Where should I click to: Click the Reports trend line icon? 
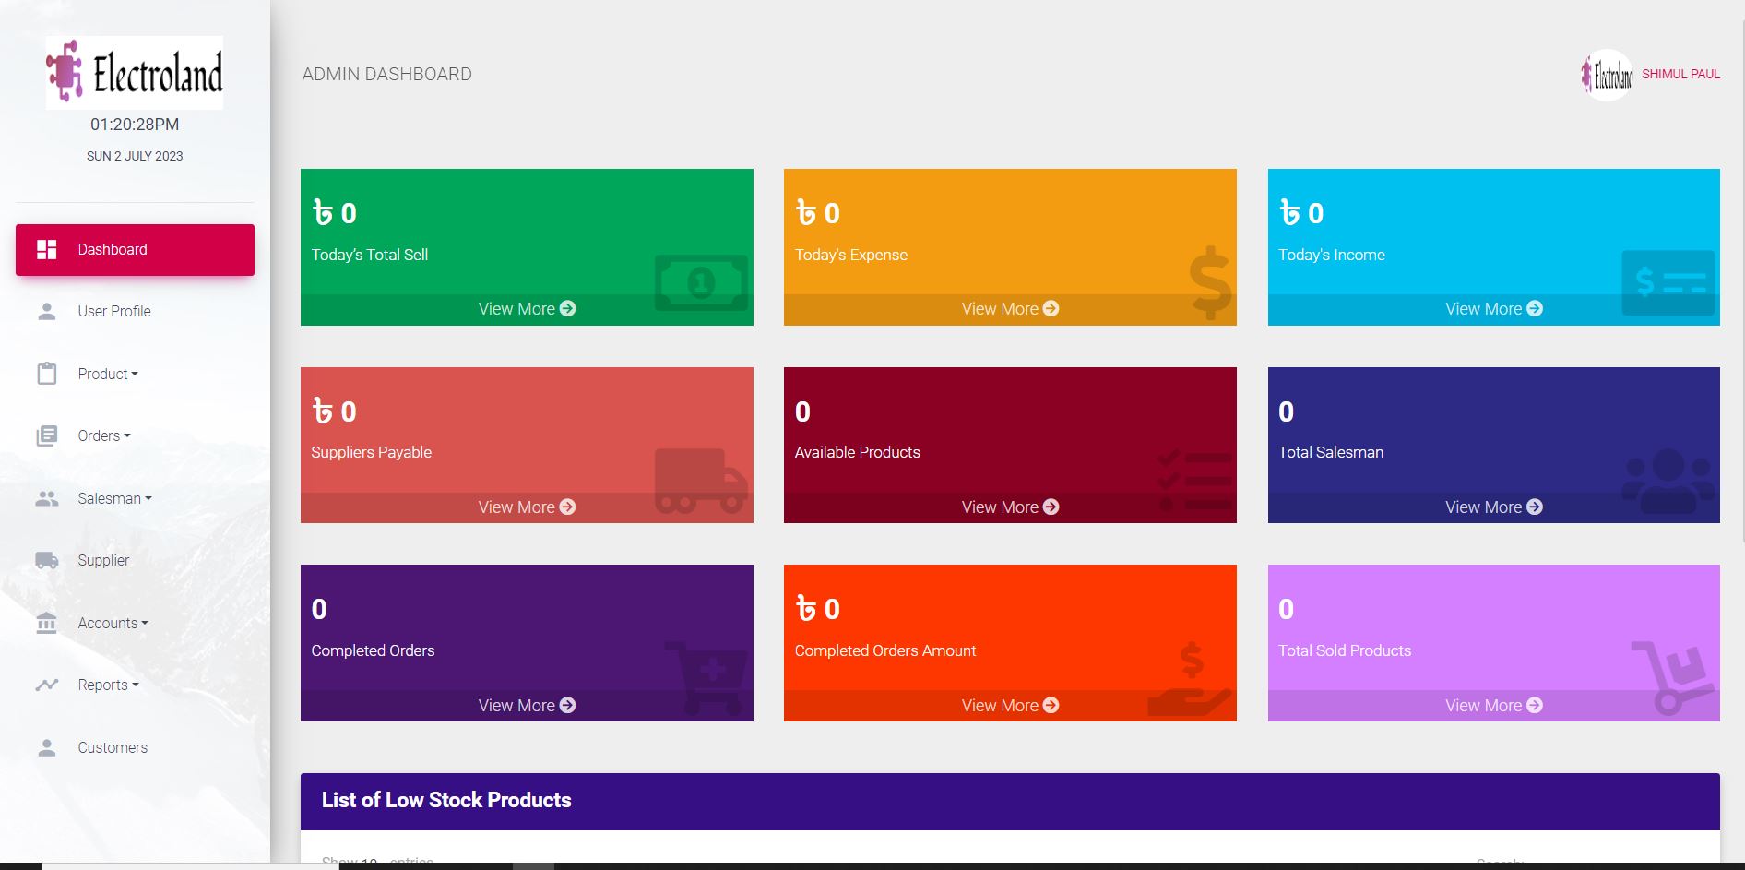pos(47,685)
